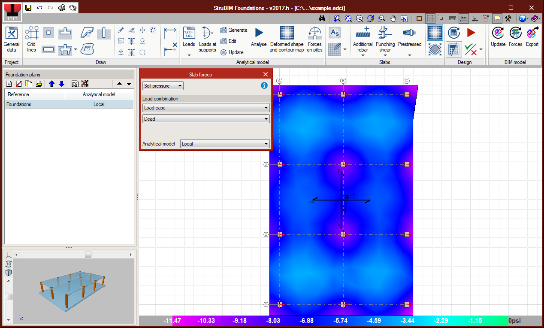
Task: Click the Export BIM model icon
Action: [532, 38]
